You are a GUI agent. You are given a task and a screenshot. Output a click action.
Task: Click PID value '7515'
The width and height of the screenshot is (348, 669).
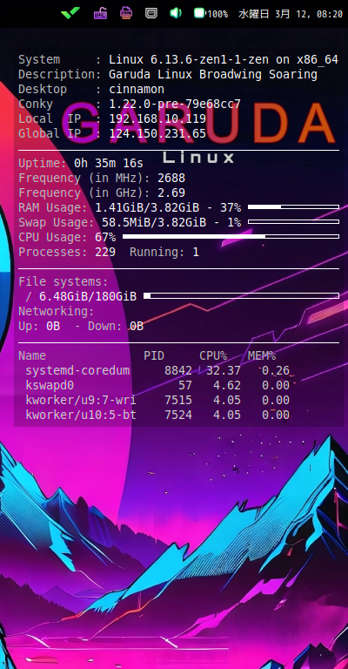pos(178,400)
